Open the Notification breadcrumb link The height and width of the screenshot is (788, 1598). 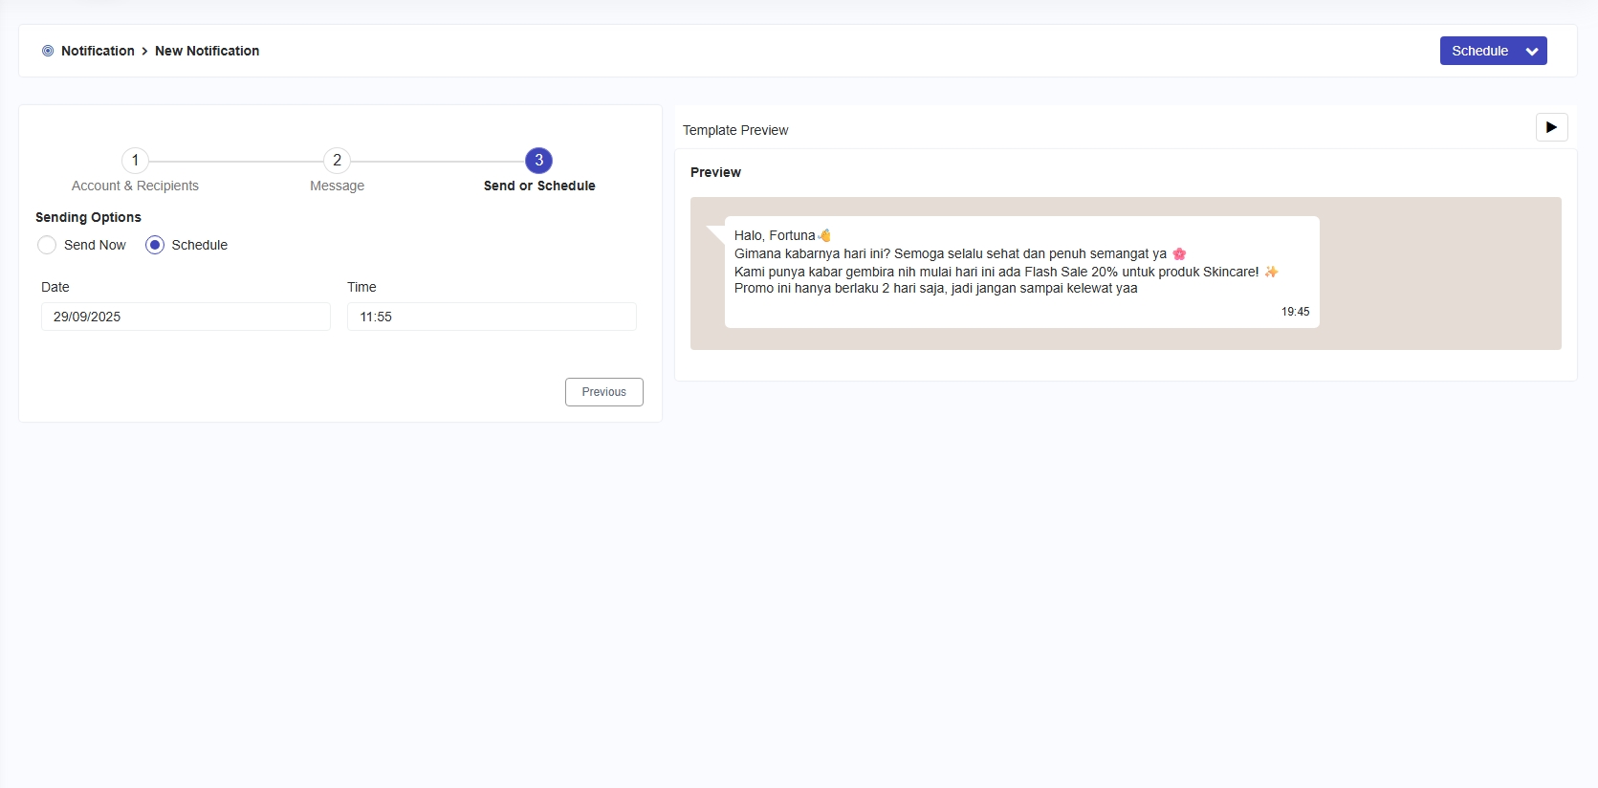[98, 51]
